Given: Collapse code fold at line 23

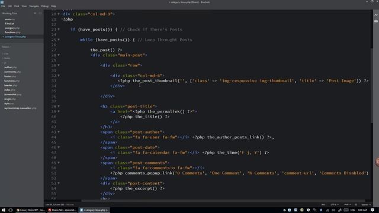Looking at the screenshot, I should tap(59, 30).
